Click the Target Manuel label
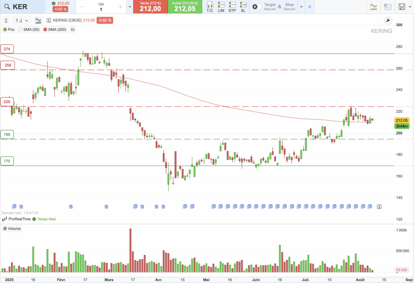This screenshot has height=283, width=414. coord(270,7)
